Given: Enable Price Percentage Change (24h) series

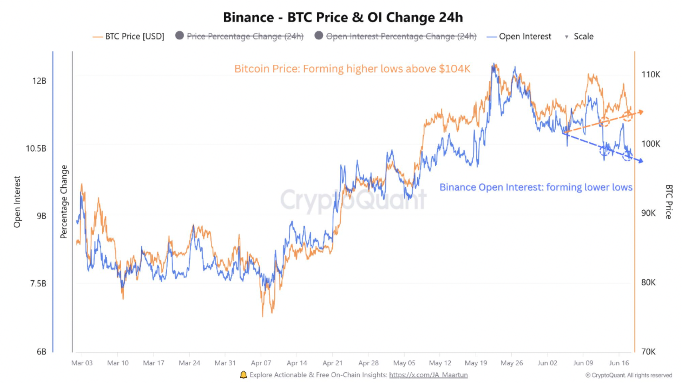Looking at the screenshot, I should pyautogui.click(x=239, y=36).
